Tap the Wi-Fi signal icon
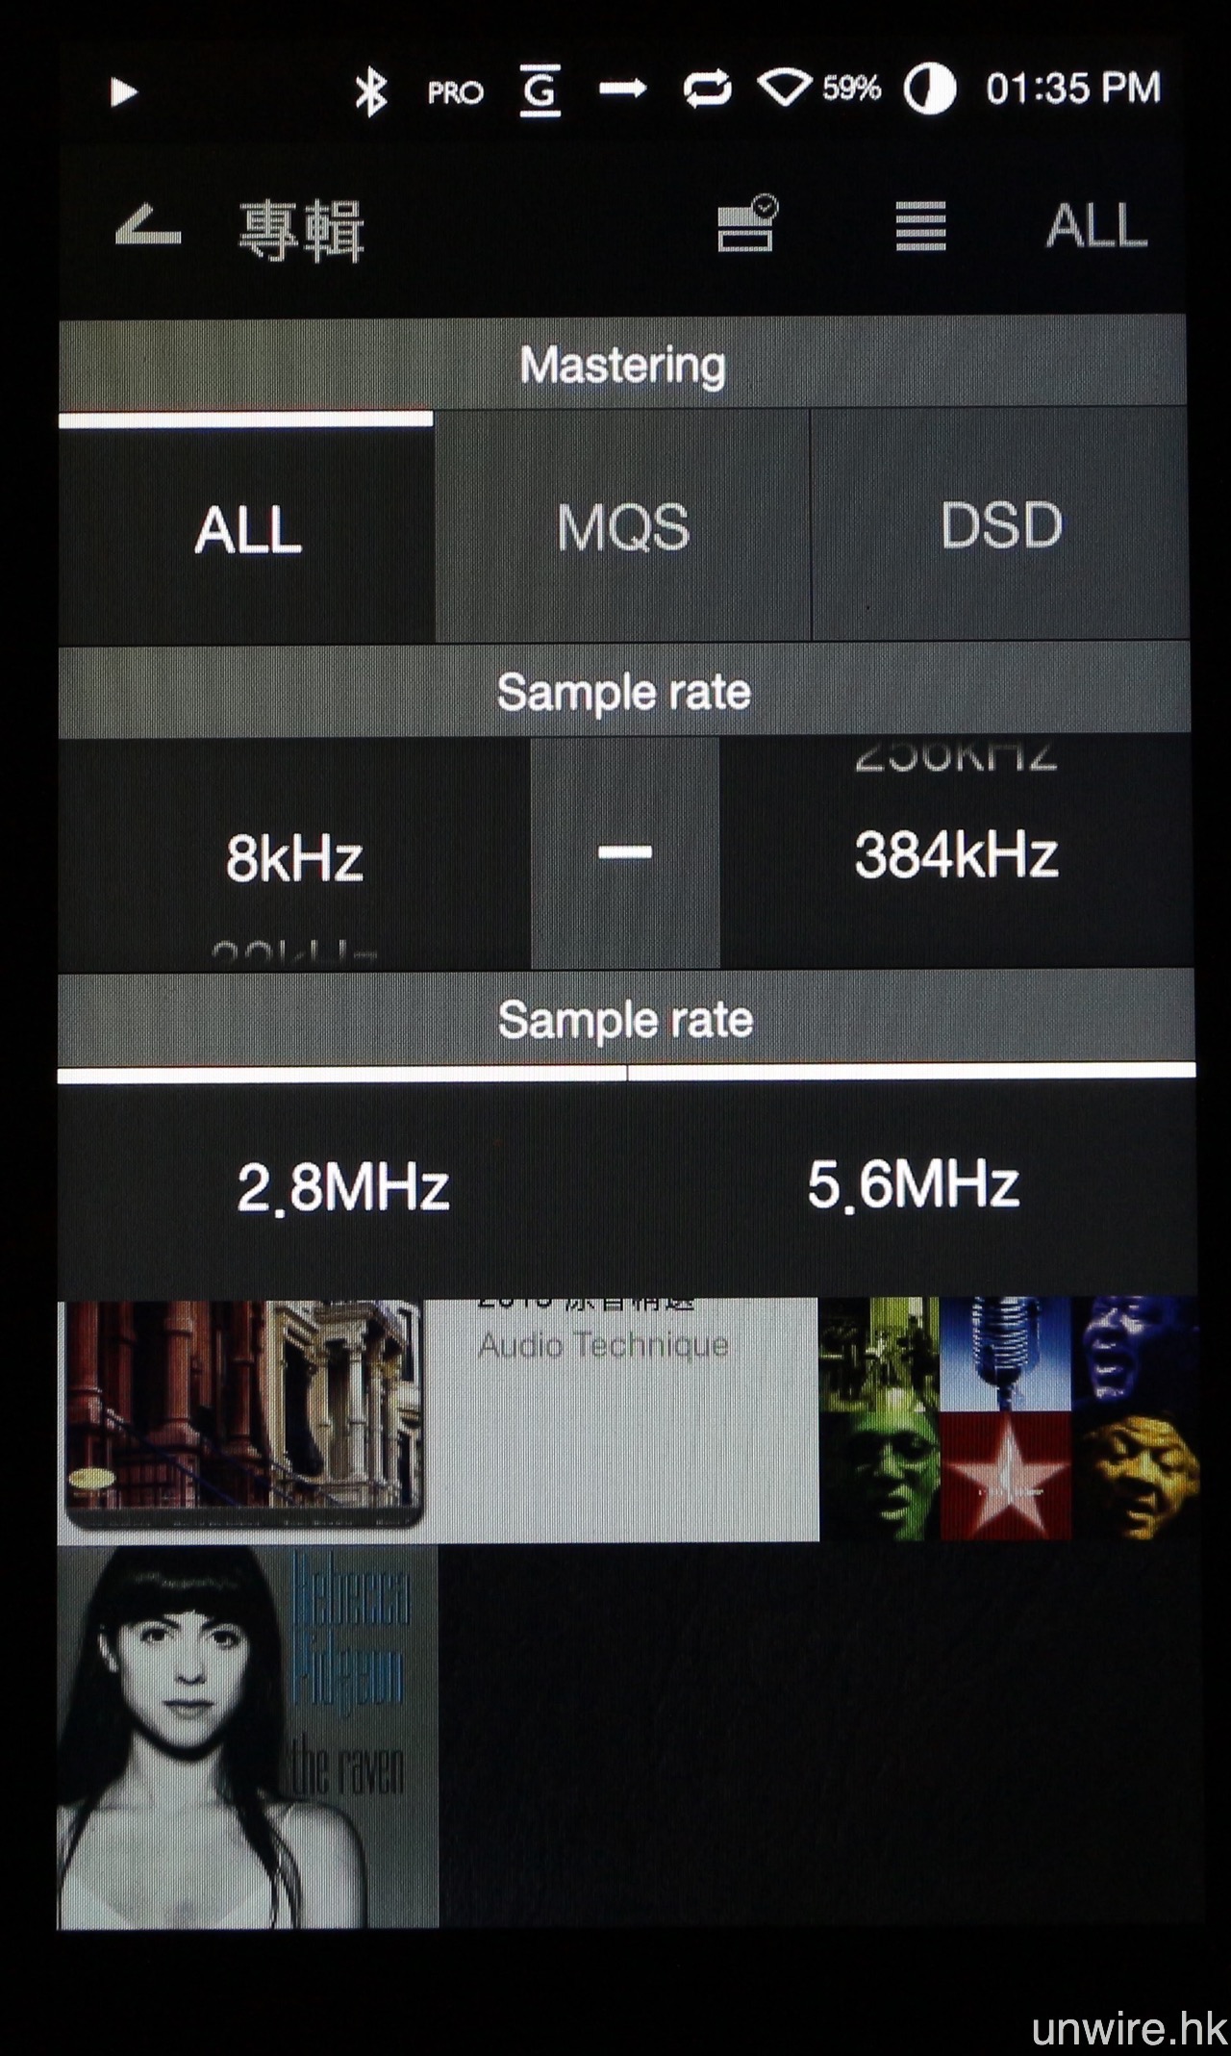Image resolution: width=1231 pixels, height=2056 pixels. (785, 89)
